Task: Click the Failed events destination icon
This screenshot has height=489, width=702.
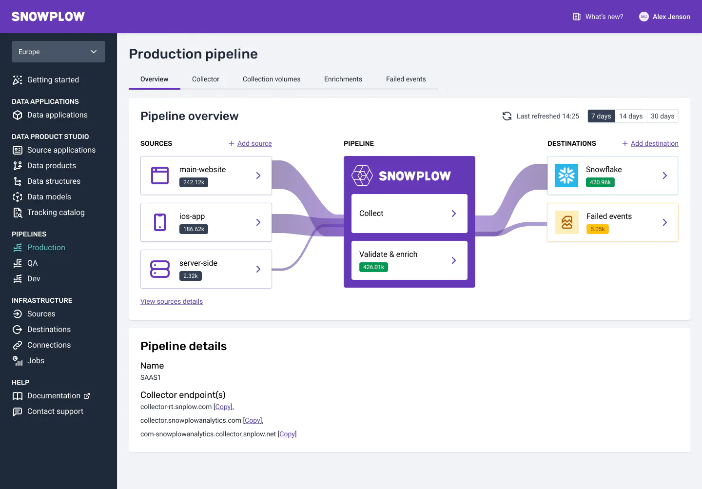Action: [567, 222]
